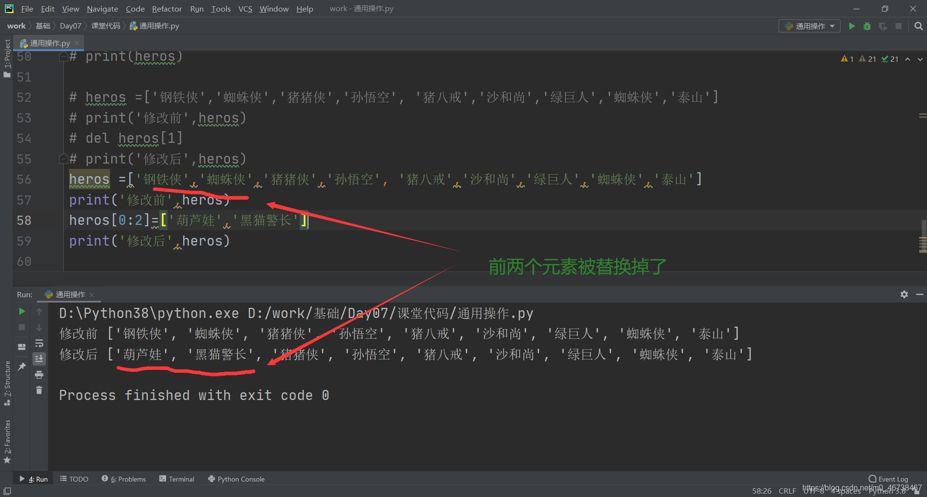
Task: Open the Code menu
Action: (135, 9)
